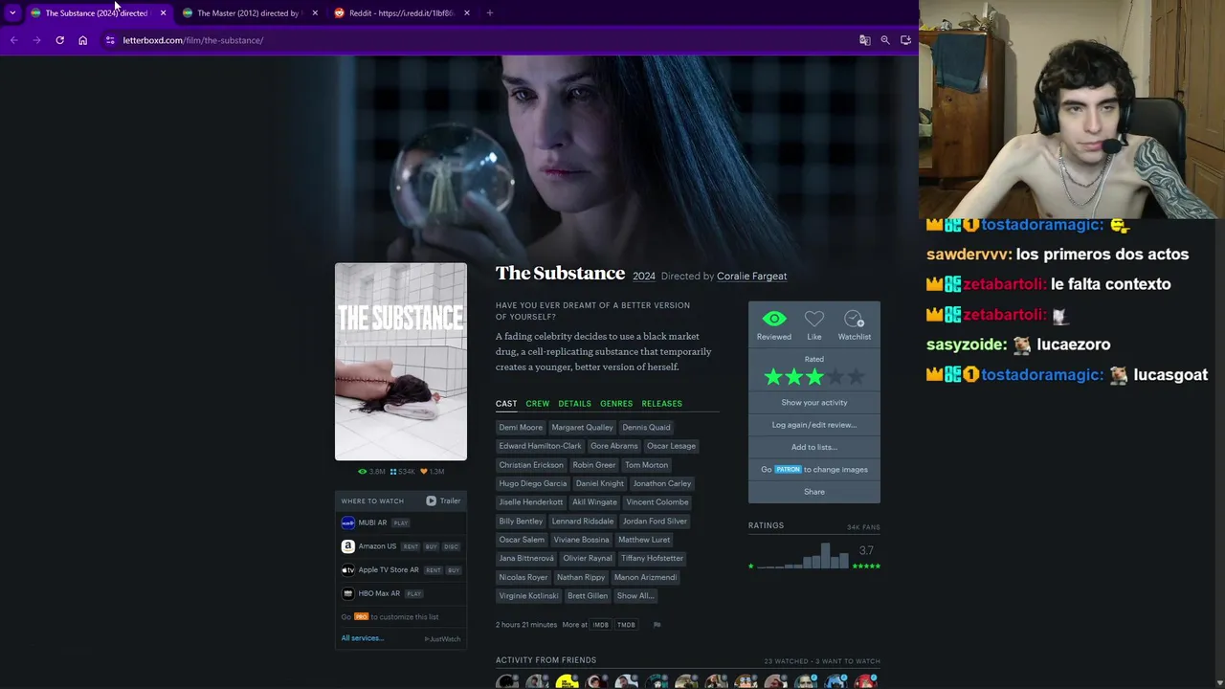Toggle the Like heart
1225x689 pixels.
click(814, 319)
